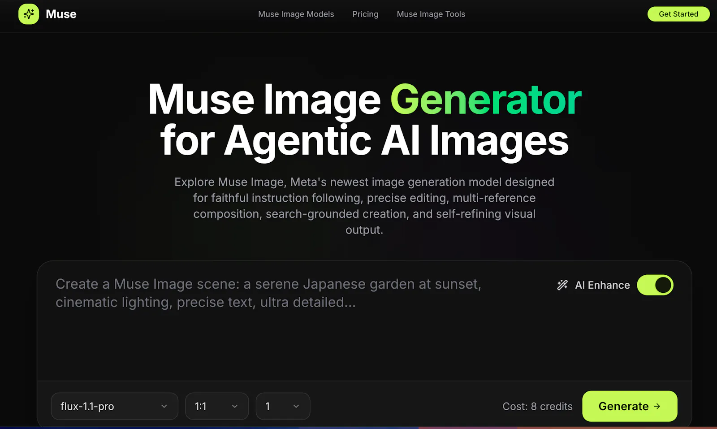Click the AI Enhance magic wand icon
Viewport: 717px width, 429px height.
562,285
